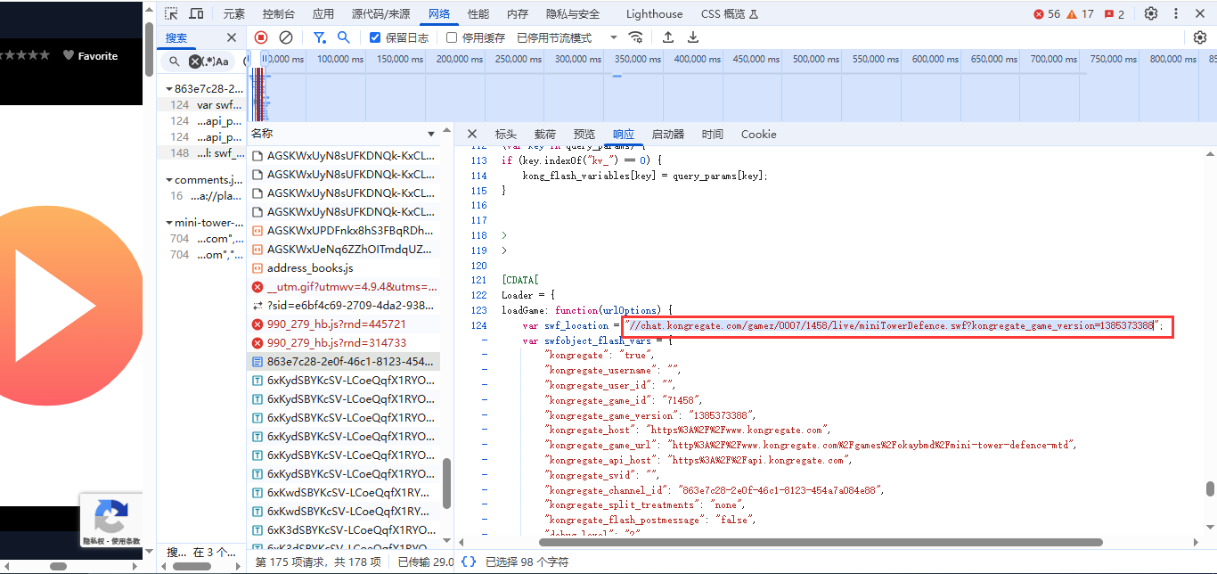The image size is (1217, 574).
Task: Export HAR file with download arrow
Action: 693,37
